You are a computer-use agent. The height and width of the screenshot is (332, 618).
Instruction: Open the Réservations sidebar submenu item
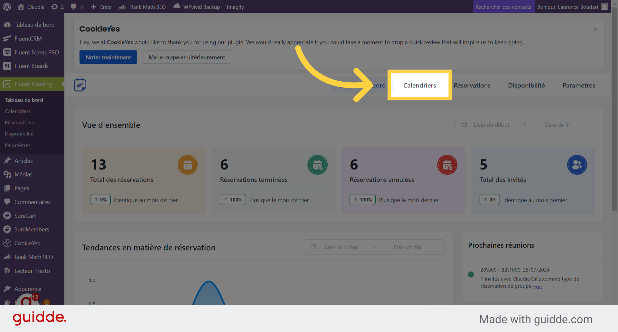coord(19,123)
